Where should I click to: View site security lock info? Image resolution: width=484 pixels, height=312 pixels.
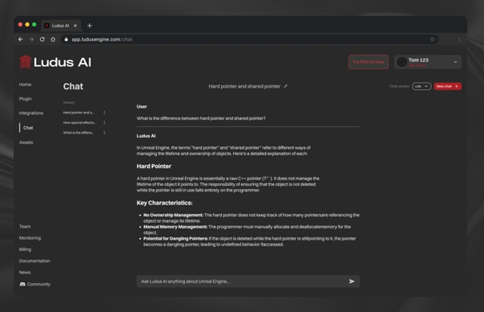(x=66, y=39)
